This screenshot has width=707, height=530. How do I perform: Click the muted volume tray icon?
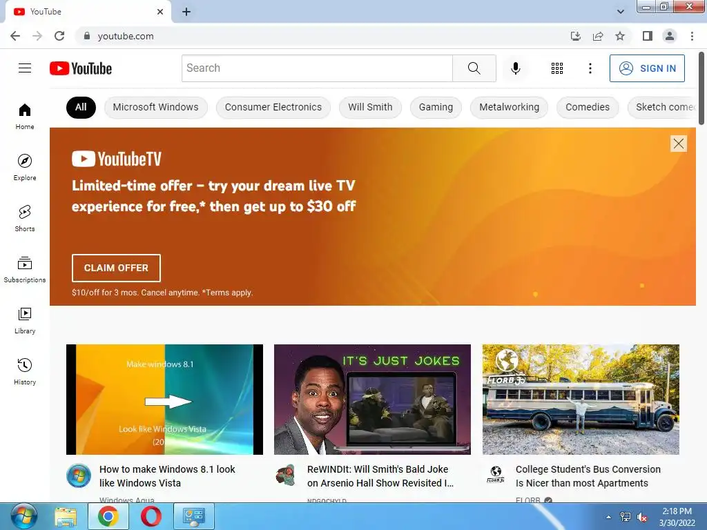pos(642,517)
